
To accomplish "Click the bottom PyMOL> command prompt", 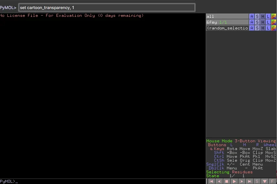I will (x=102, y=181).
